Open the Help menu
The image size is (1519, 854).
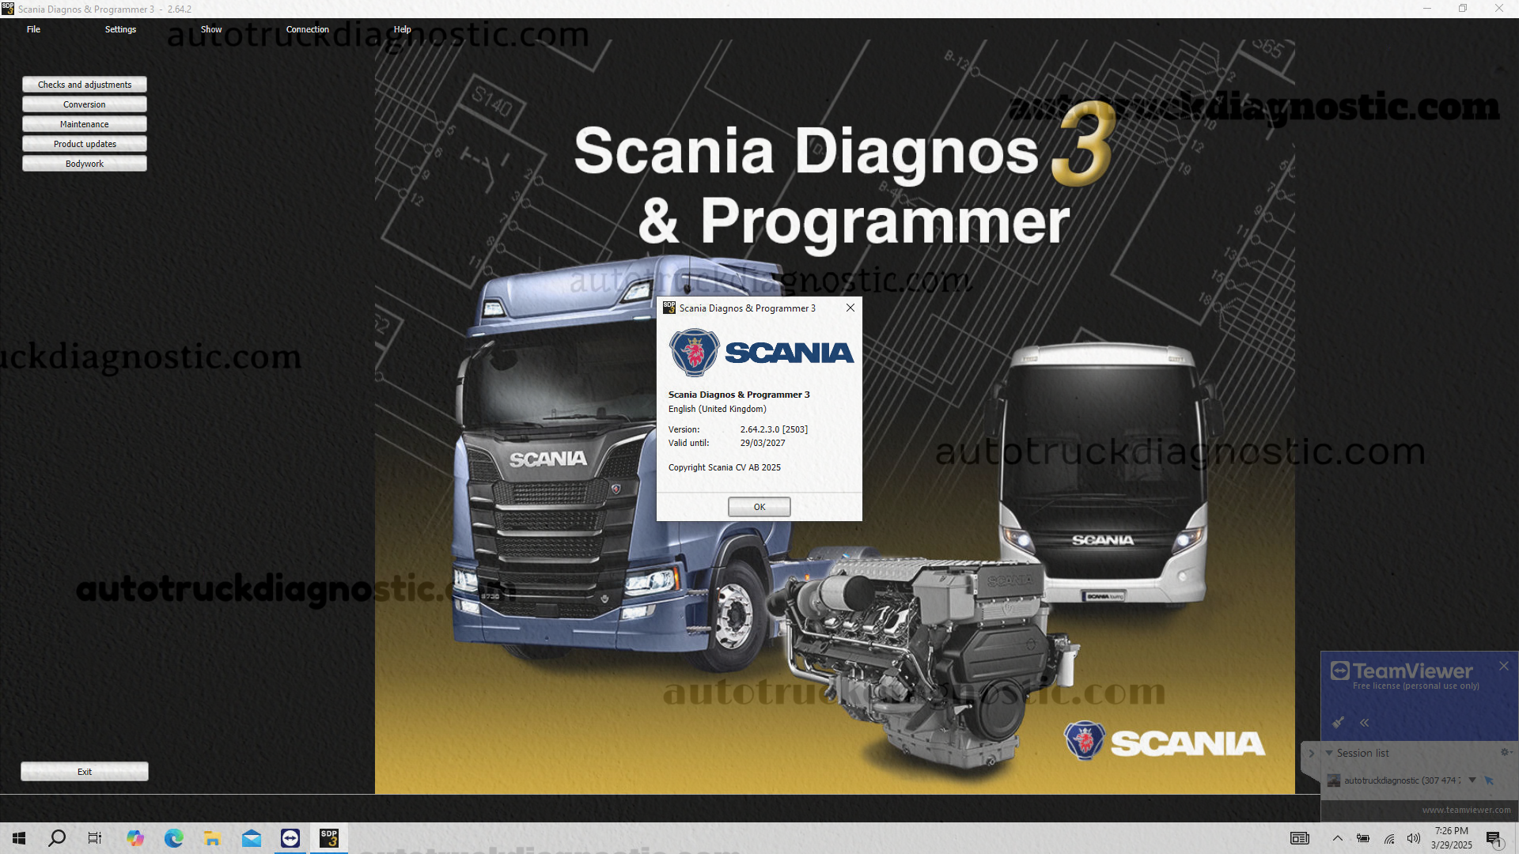(x=402, y=29)
